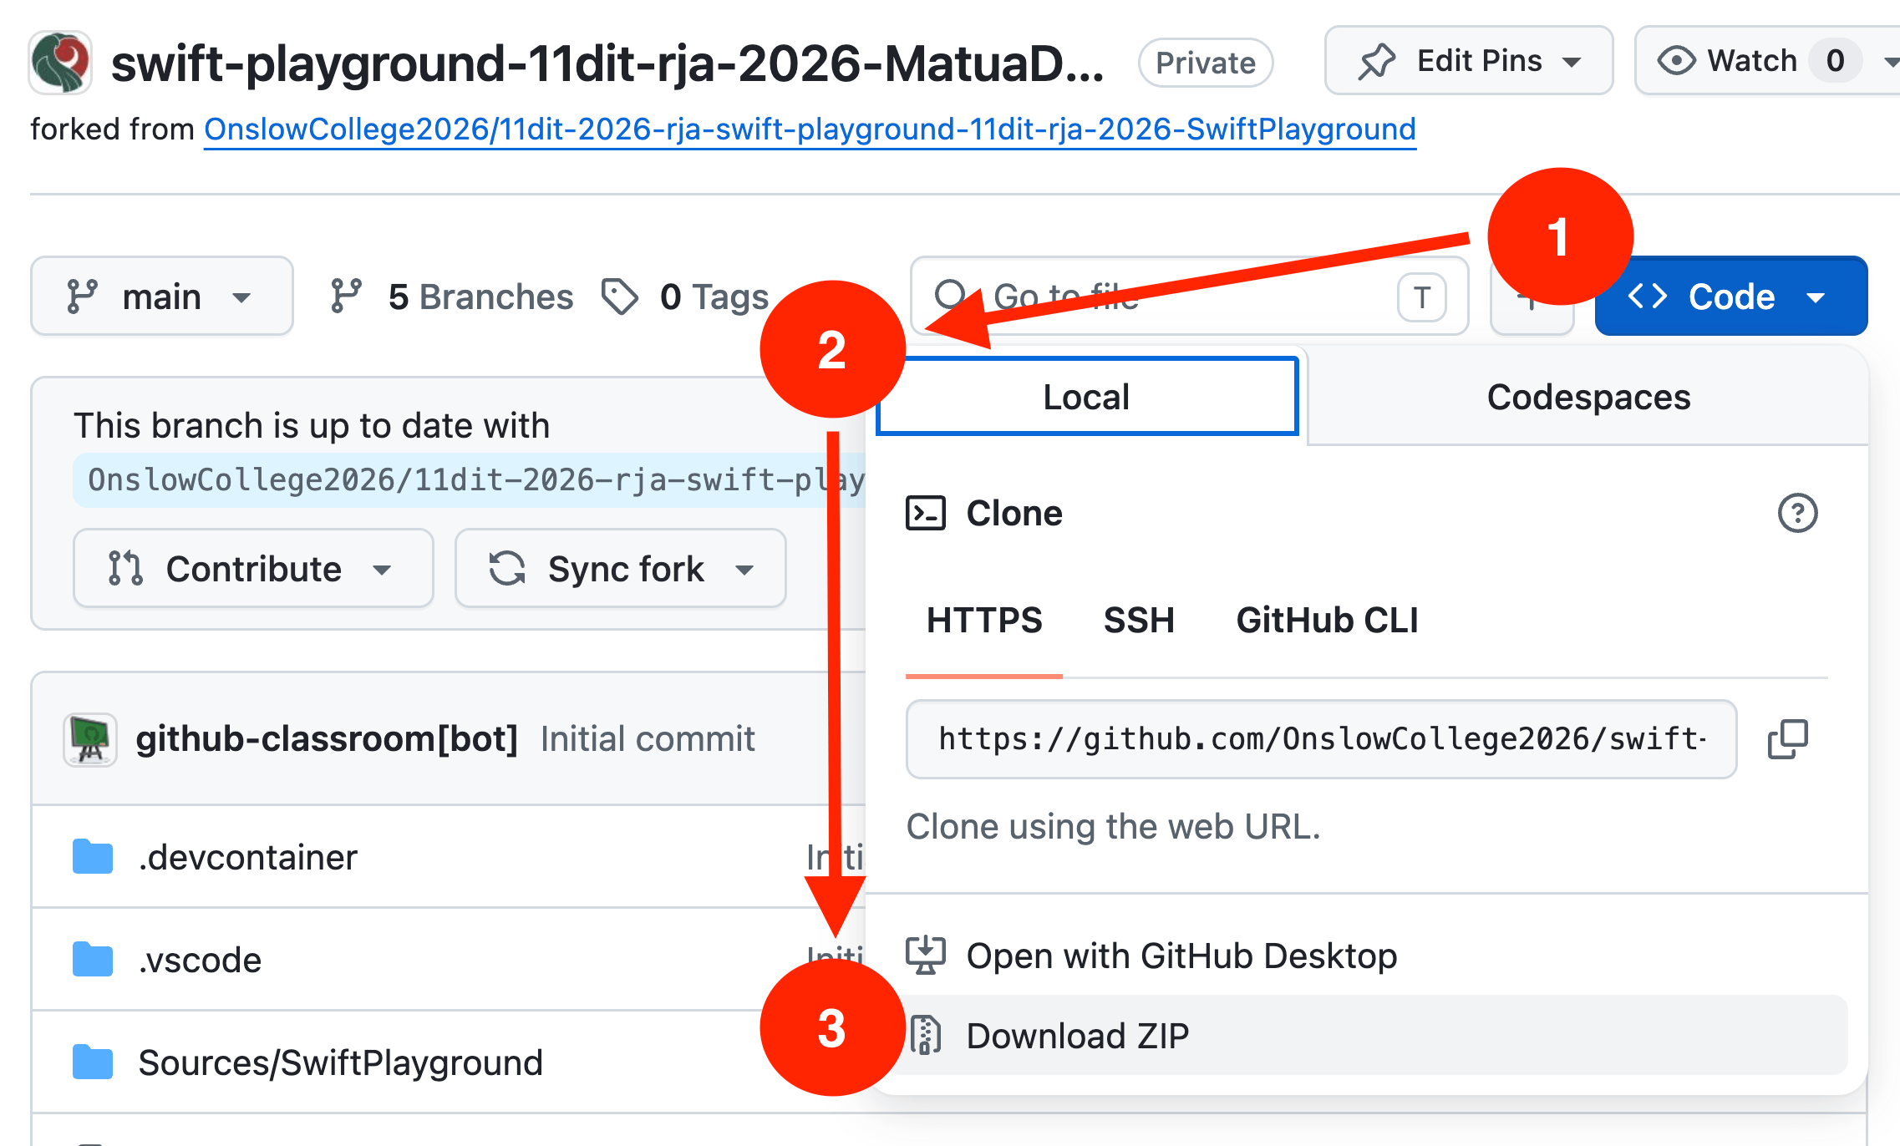Screen dimensions: 1900x1146
Task: View 5 Branches
Action: pos(451,297)
